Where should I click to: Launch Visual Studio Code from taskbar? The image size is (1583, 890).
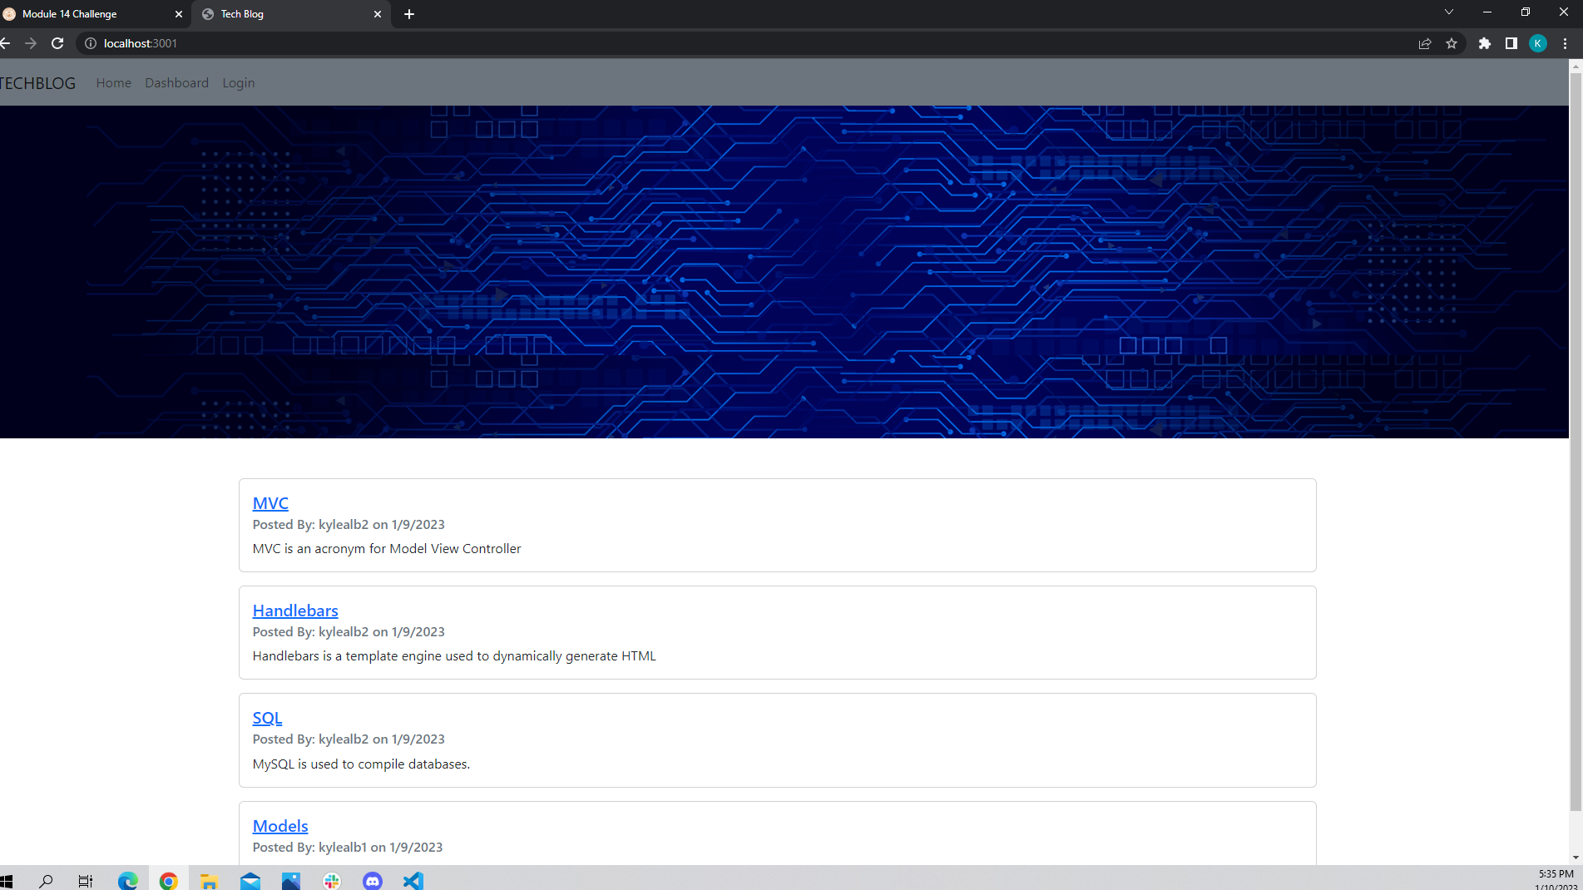tap(413, 881)
